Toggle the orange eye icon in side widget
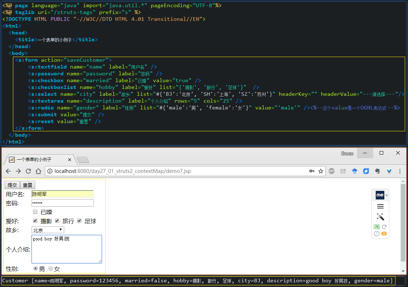Screen dimensions: 408x287 [x=384, y=234]
